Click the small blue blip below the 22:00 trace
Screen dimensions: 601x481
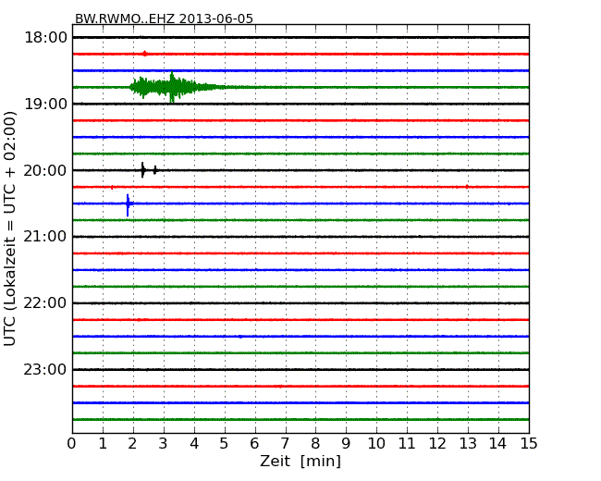240,337
